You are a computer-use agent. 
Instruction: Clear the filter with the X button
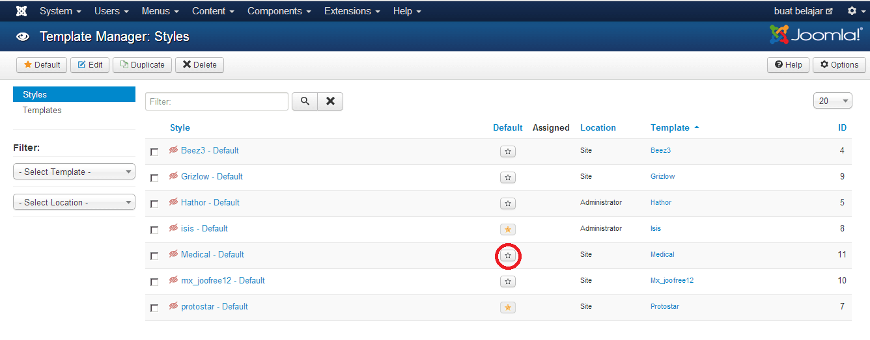[x=330, y=101]
